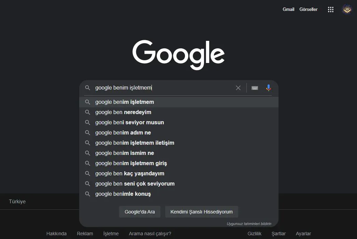Open the Şartlar footer link
The width and height of the screenshot is (357, 239).
click(x=279, y=234)
